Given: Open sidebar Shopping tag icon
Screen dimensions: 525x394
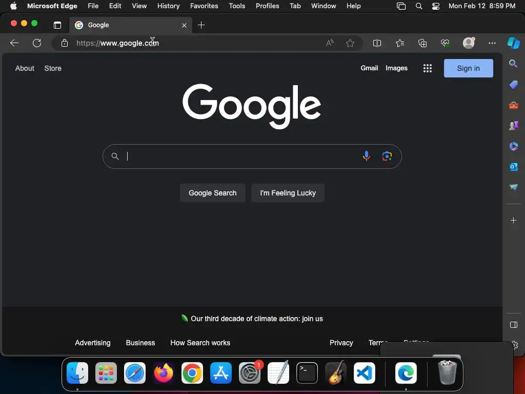Looking at the screenshot, I should click(513, 85).
